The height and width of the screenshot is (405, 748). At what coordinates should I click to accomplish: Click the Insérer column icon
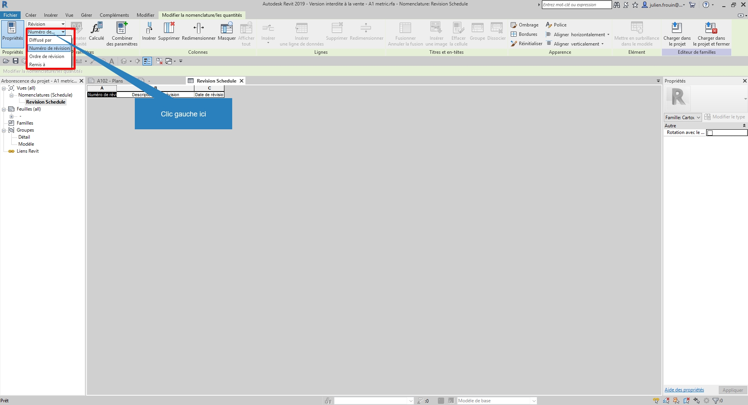pos(149,29)
